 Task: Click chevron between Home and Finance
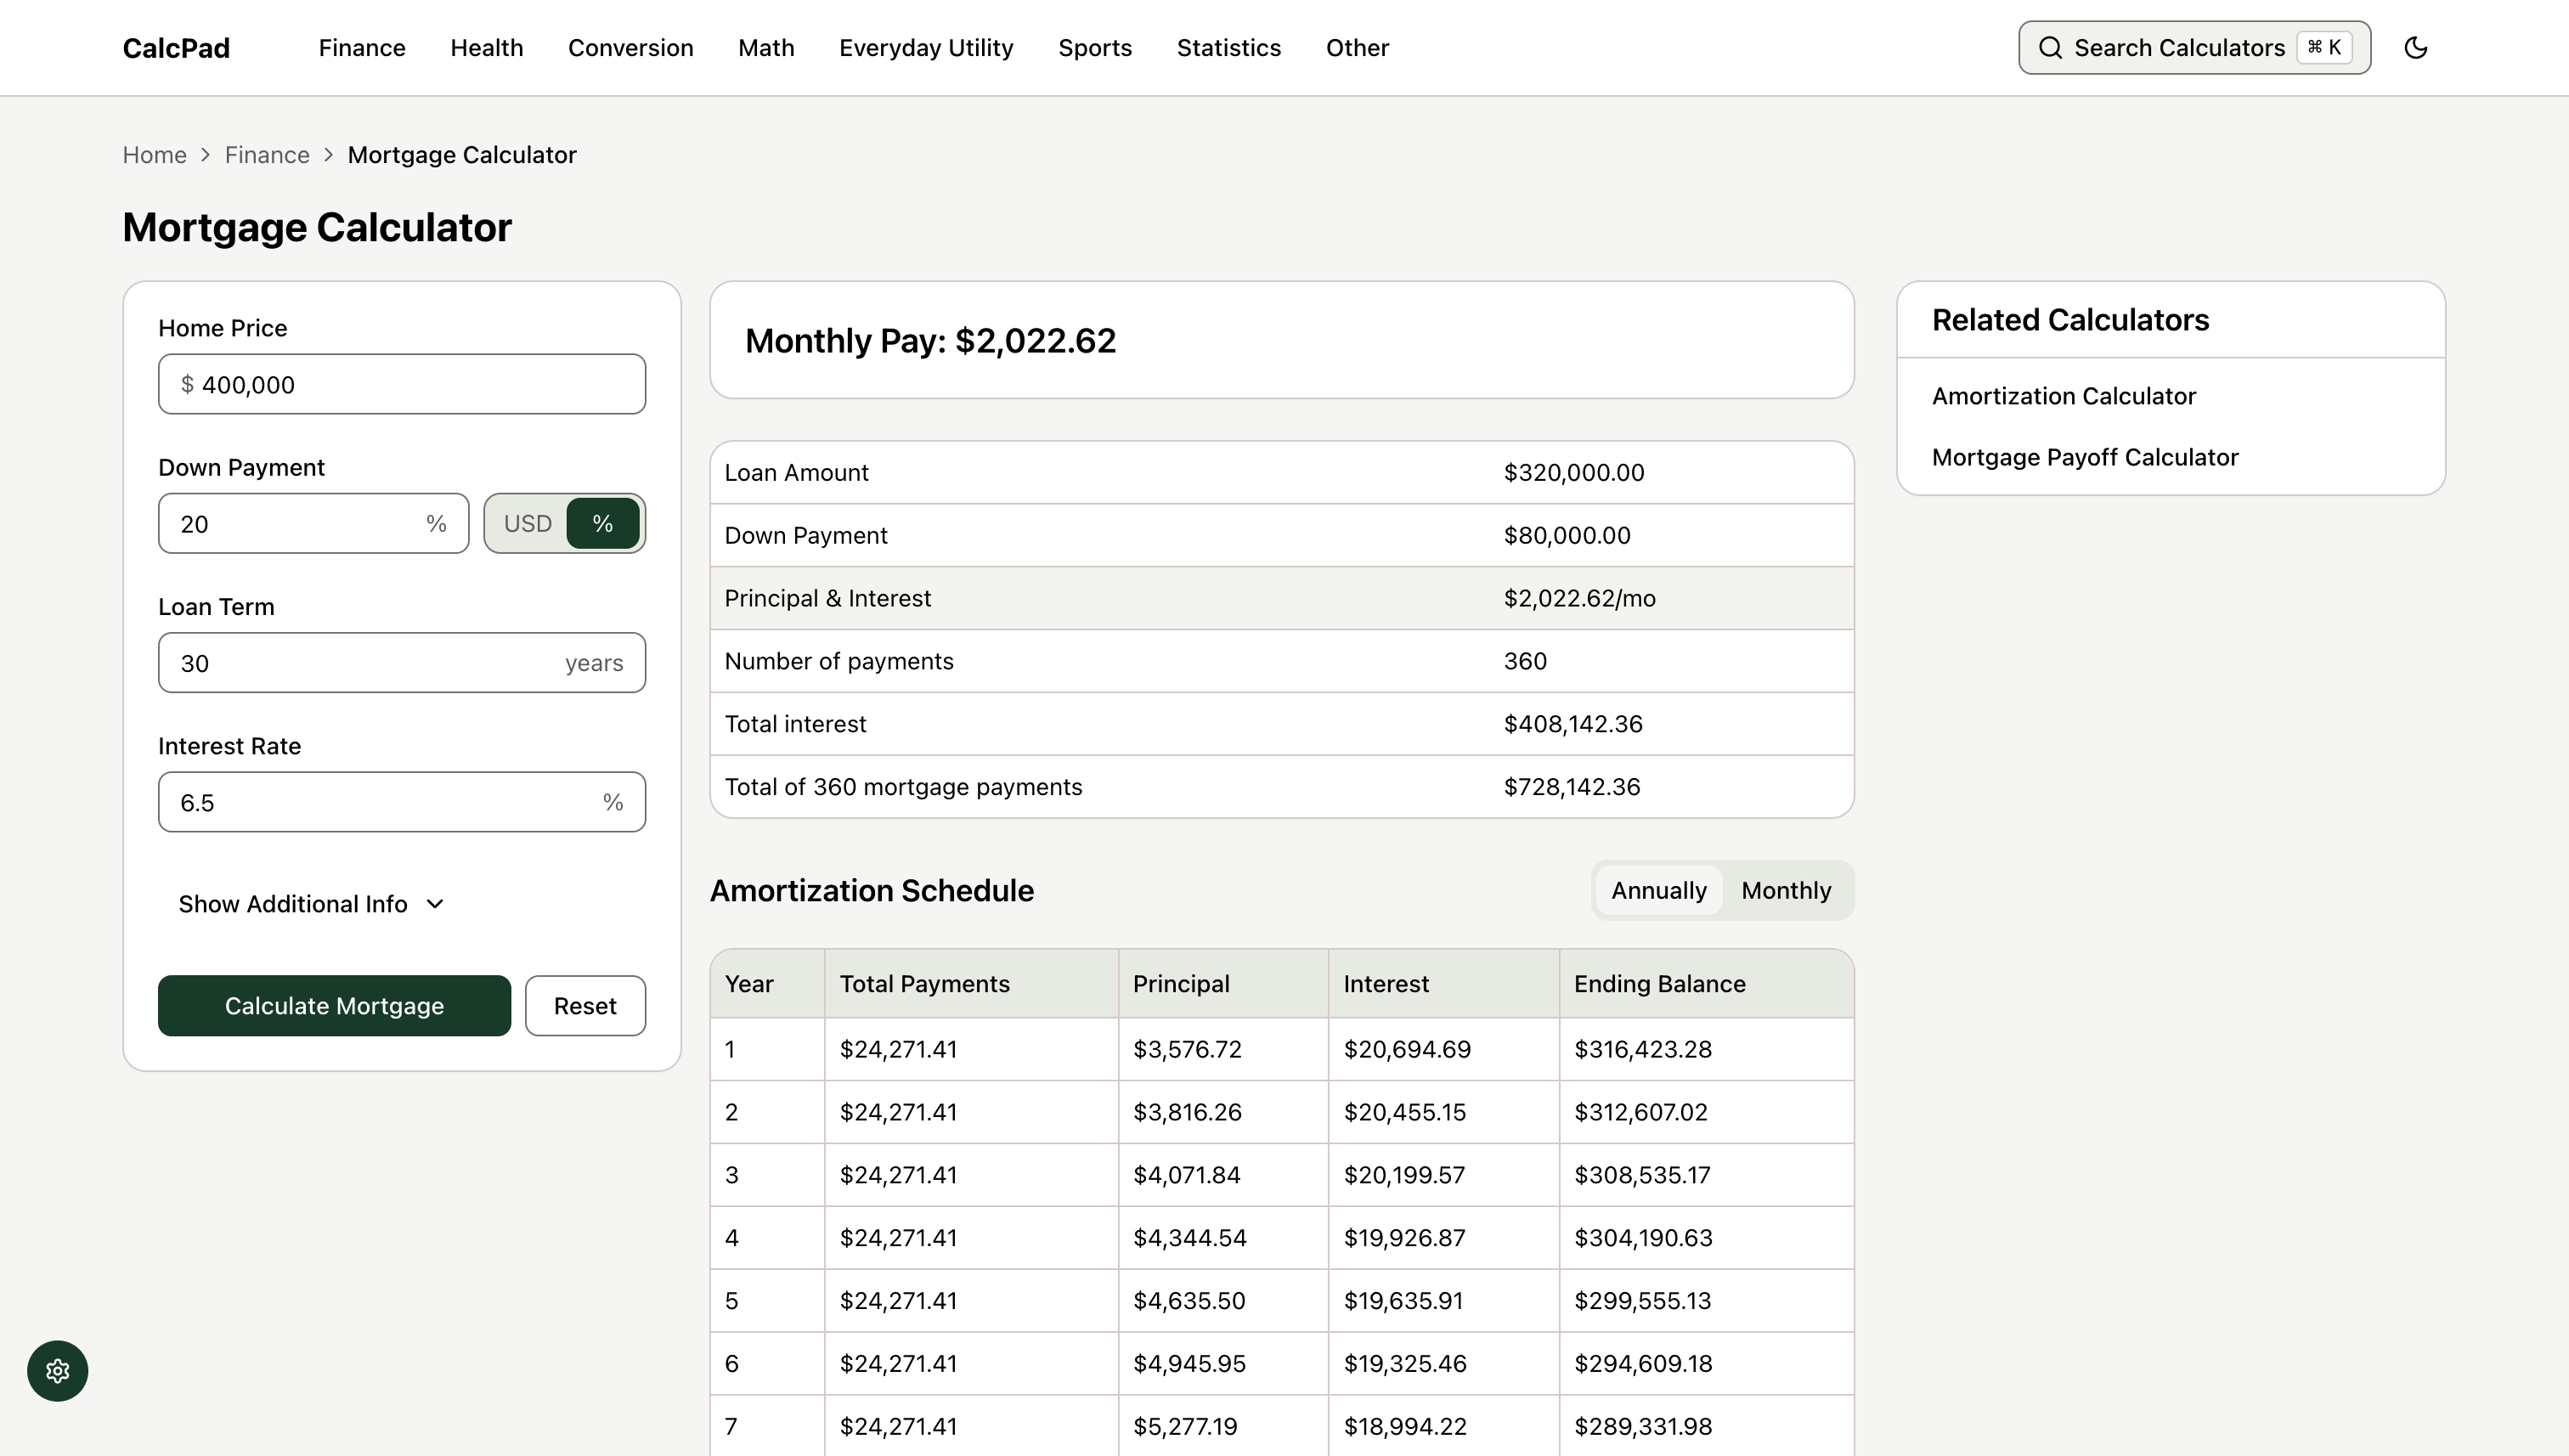pyautogui.click(x=205, y=155)
